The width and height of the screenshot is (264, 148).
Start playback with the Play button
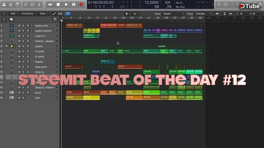(66, 5)
